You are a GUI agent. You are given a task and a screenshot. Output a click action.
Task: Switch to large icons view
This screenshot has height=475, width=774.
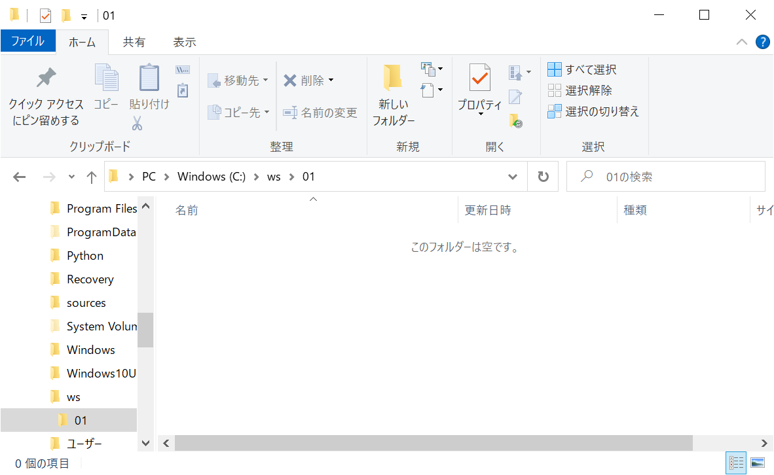click(x=758, y=463)
